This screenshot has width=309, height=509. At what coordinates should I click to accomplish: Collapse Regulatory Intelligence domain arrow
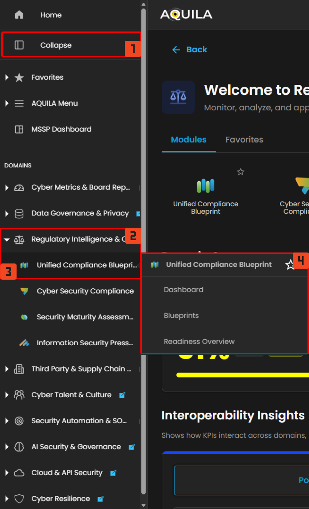(7, 240)
